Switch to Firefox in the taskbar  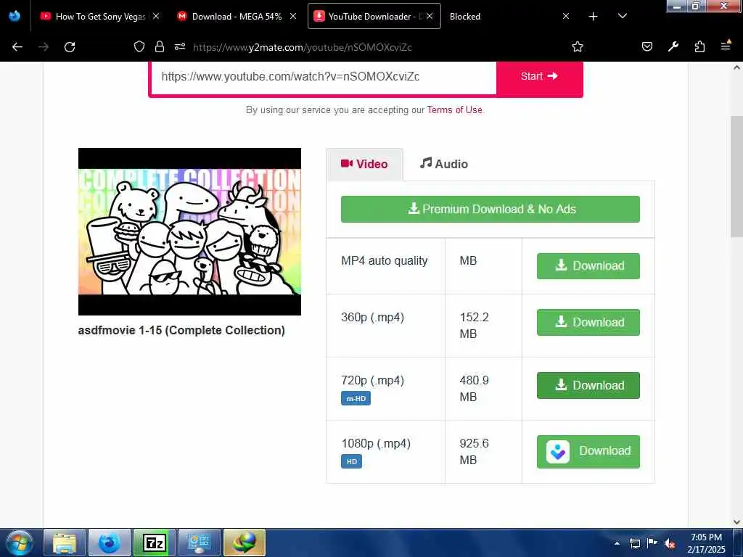(x=109, y=542)
